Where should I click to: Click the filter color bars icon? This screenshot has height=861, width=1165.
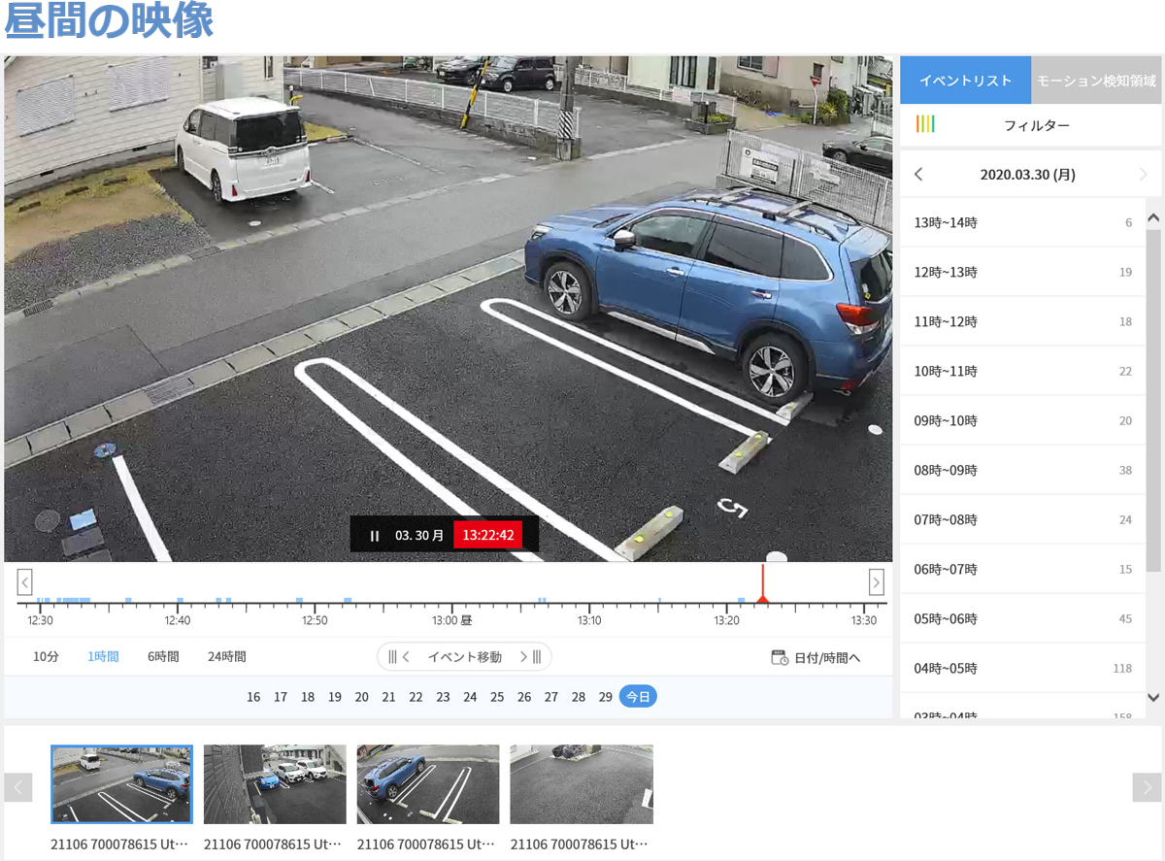pos(925,124)
